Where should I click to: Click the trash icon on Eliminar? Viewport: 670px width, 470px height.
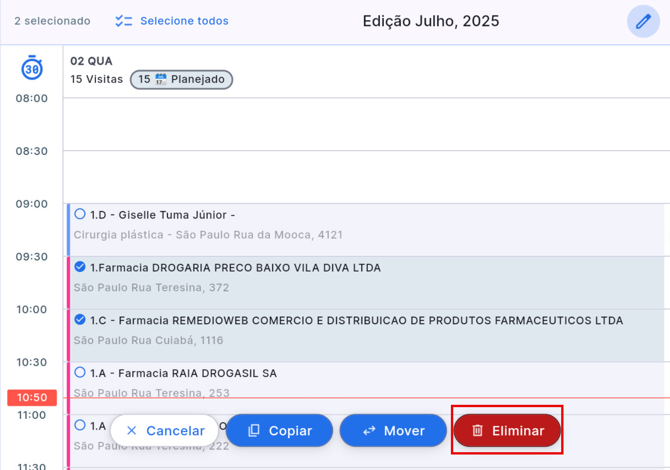[x=477, y=431]
